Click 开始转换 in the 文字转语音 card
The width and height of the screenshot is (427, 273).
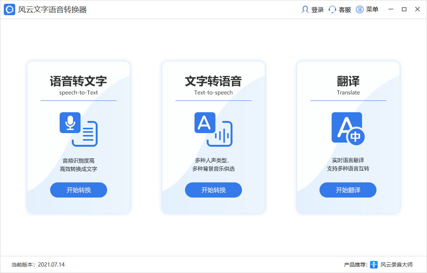[213, 190]
